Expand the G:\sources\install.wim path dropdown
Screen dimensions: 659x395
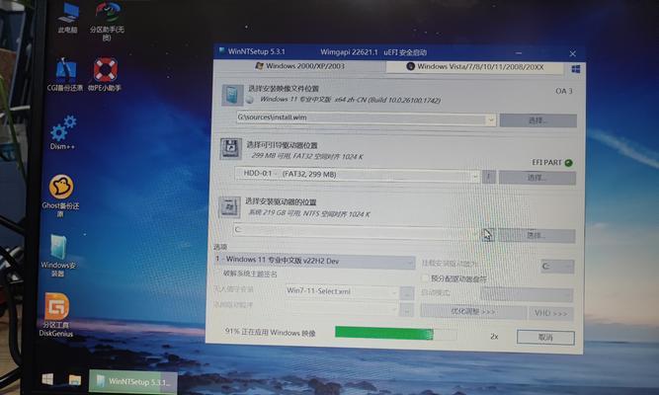pyautogui.click(x=490, y=120)
